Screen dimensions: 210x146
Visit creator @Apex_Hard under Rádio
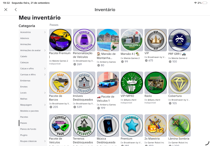point(154,100)
